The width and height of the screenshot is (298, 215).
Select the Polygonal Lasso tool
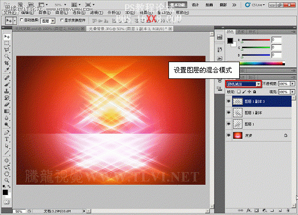[x=7, y=50]
